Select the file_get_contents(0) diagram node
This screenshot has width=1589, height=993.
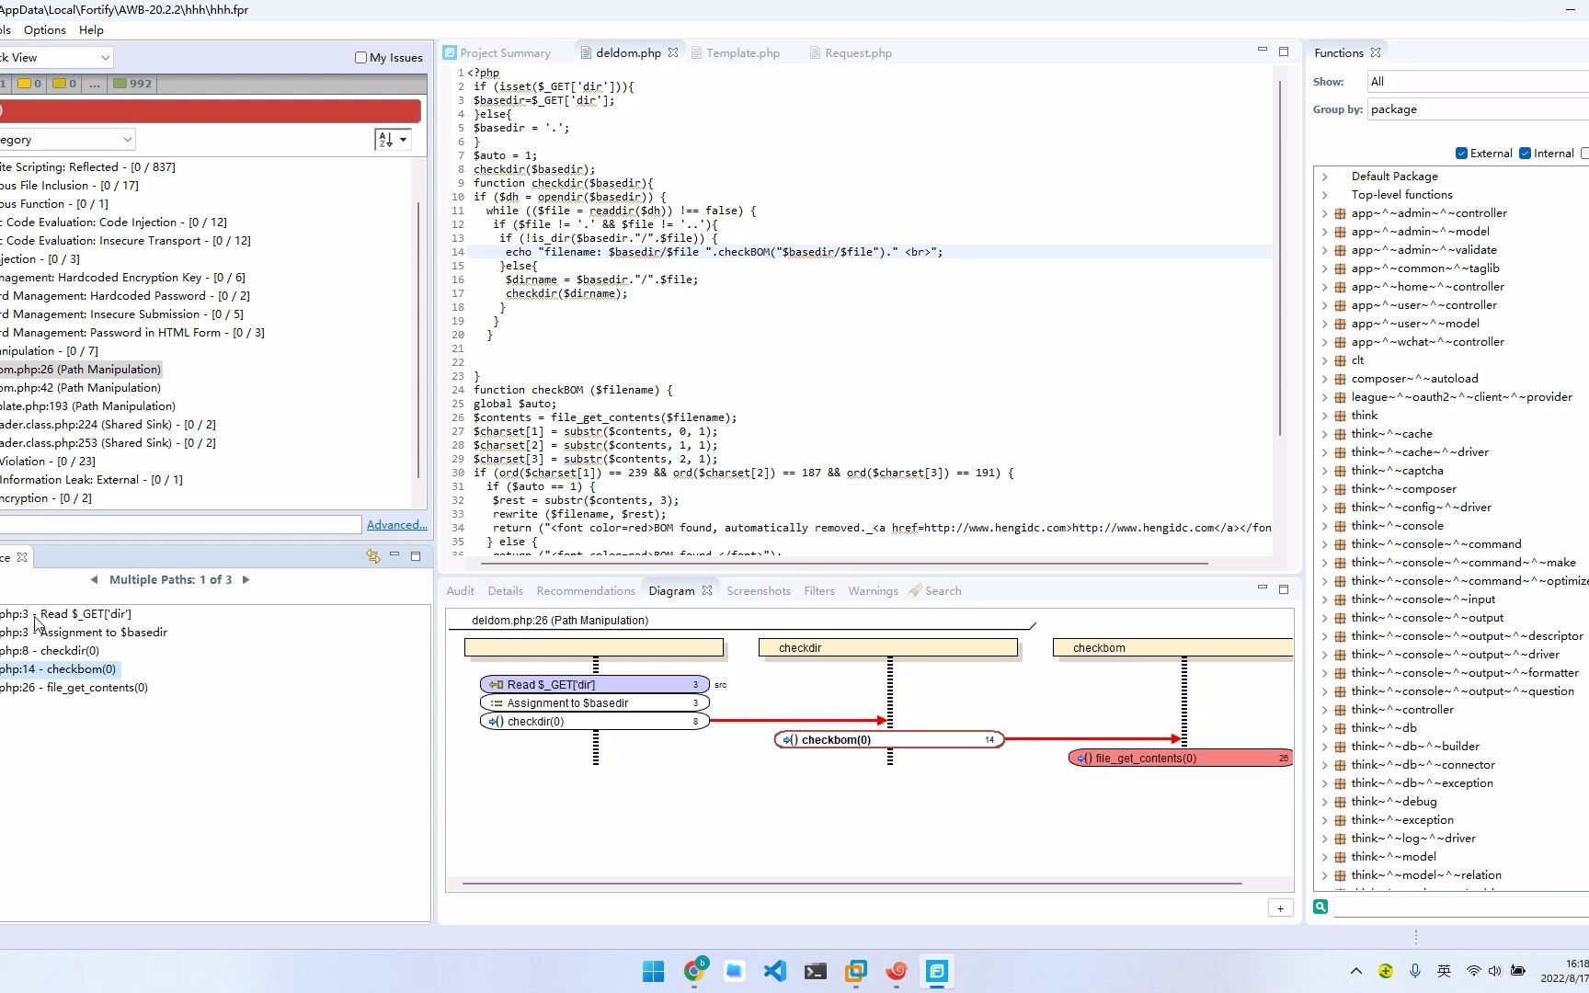[x=1181, y=759]
